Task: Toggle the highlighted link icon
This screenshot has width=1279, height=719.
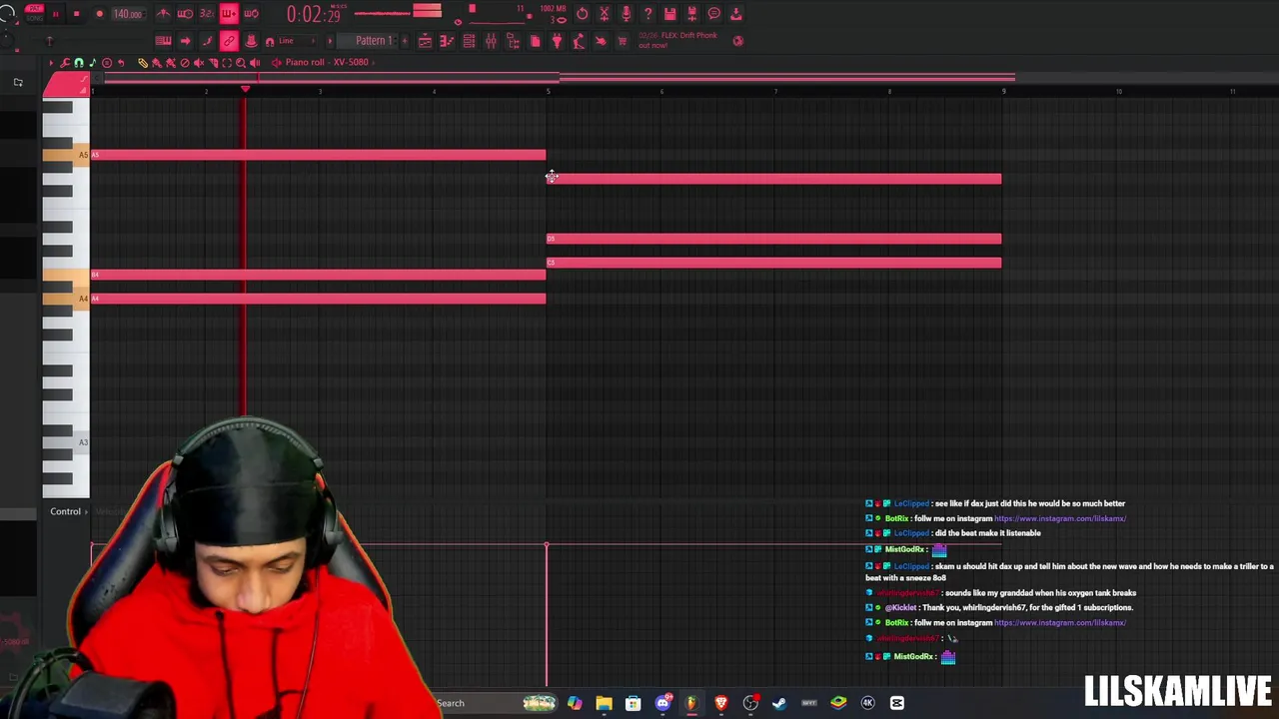Action: tap(229, 41)
